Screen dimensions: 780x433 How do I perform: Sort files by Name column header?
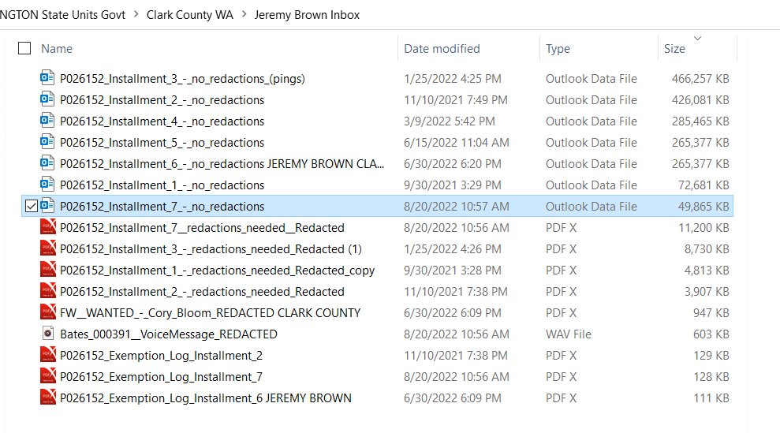click(57, 49)
